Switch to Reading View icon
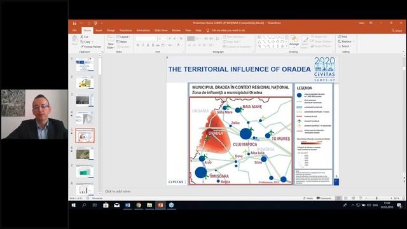Image resolution: width=407 pixels, height=229 pixels. click(353, 198)
